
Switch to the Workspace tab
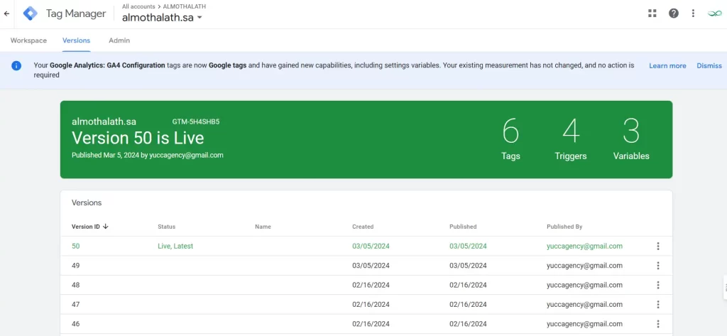(29, 40)
